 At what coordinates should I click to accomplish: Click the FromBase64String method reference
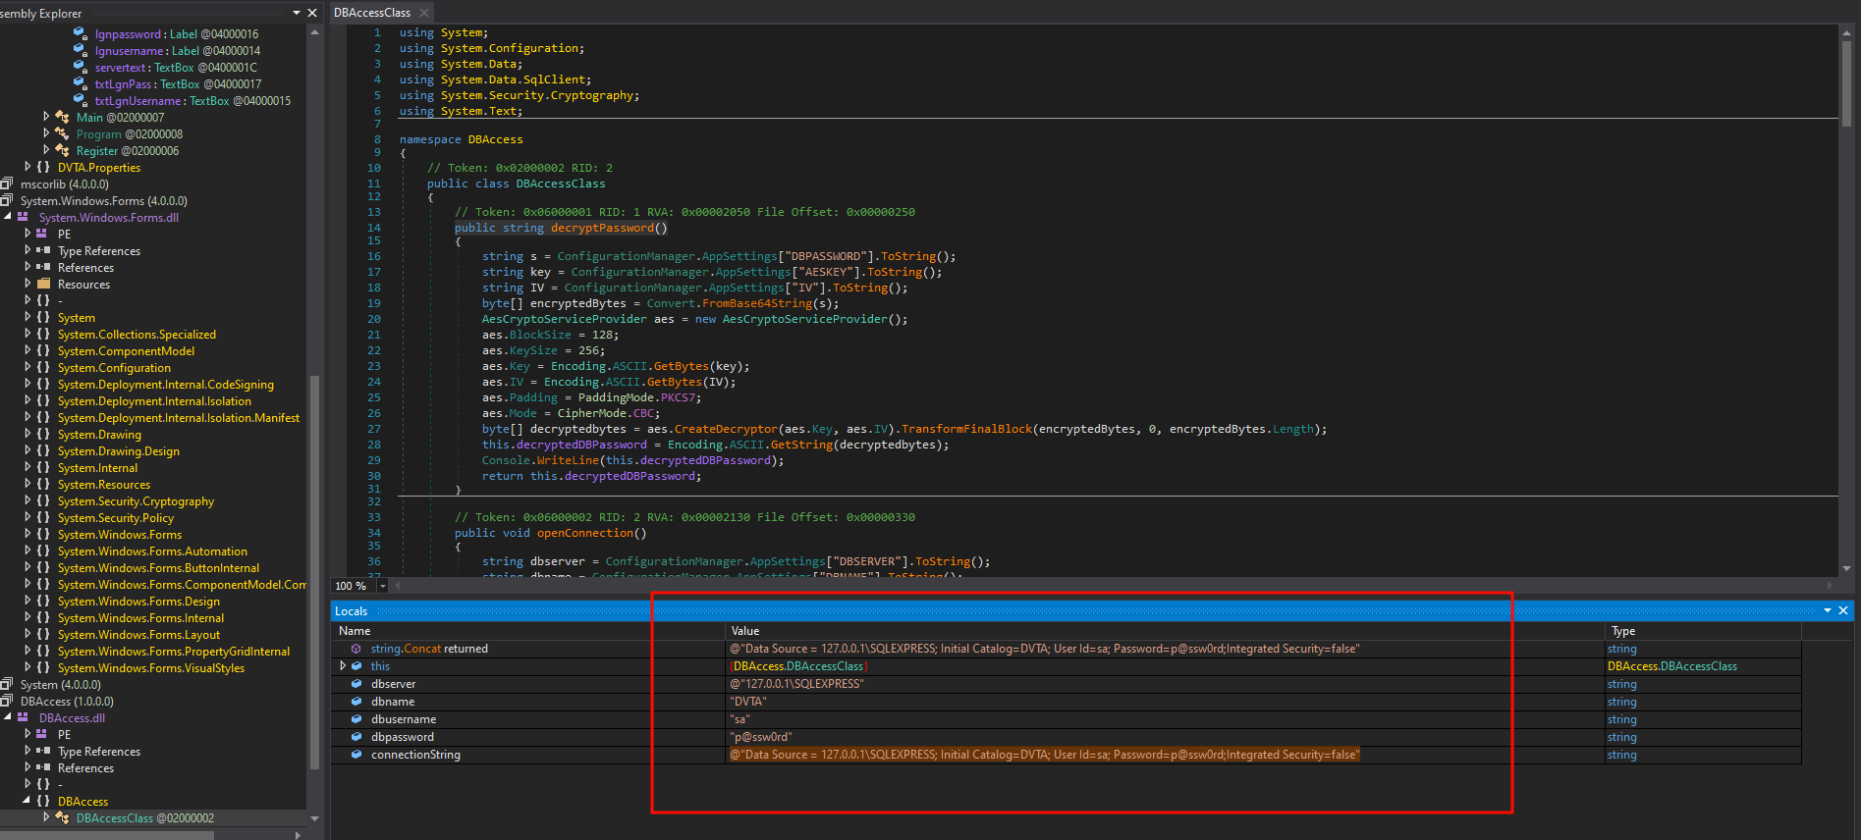[757, 303]
